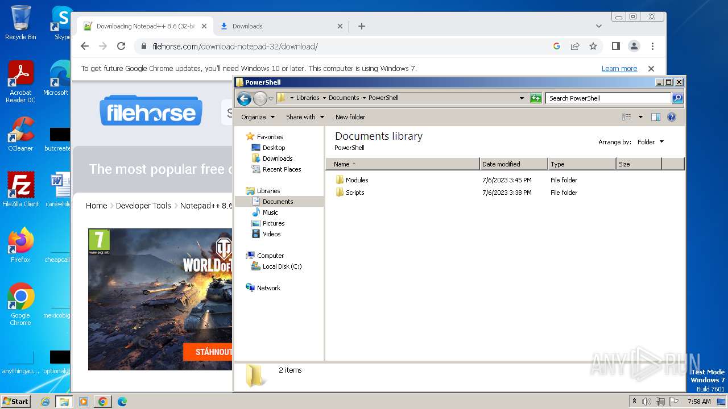Click the Documents breadcrumb in the address bar
This screenshot has width=728, height=409.
(x=344, y=98)
